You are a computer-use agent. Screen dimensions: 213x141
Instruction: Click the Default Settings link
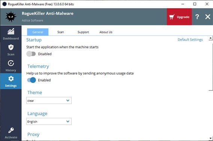[190, 40]
